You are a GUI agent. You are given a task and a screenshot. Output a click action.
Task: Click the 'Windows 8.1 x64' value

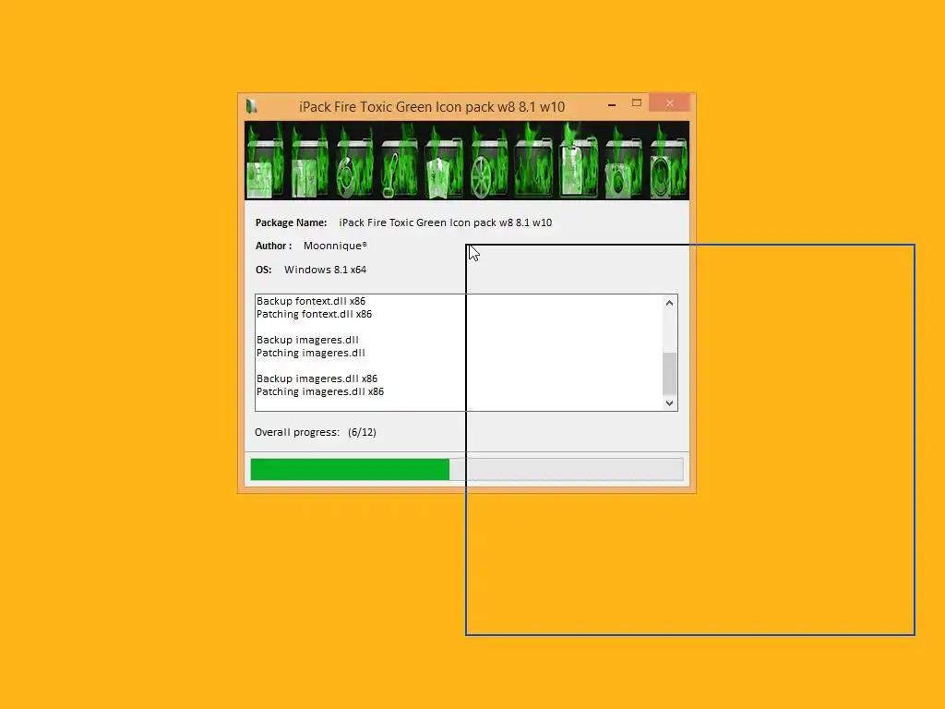click(x=326, y=270)
